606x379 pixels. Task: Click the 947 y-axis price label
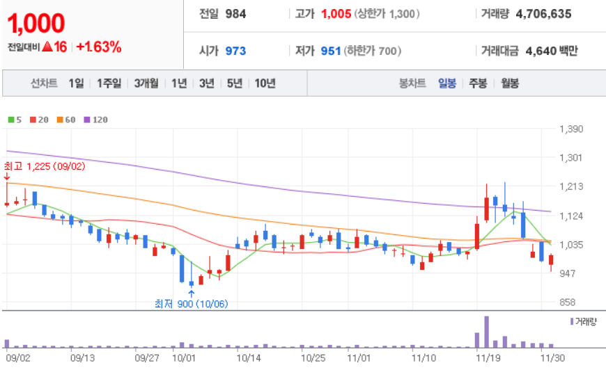click(x=568, y=273)
